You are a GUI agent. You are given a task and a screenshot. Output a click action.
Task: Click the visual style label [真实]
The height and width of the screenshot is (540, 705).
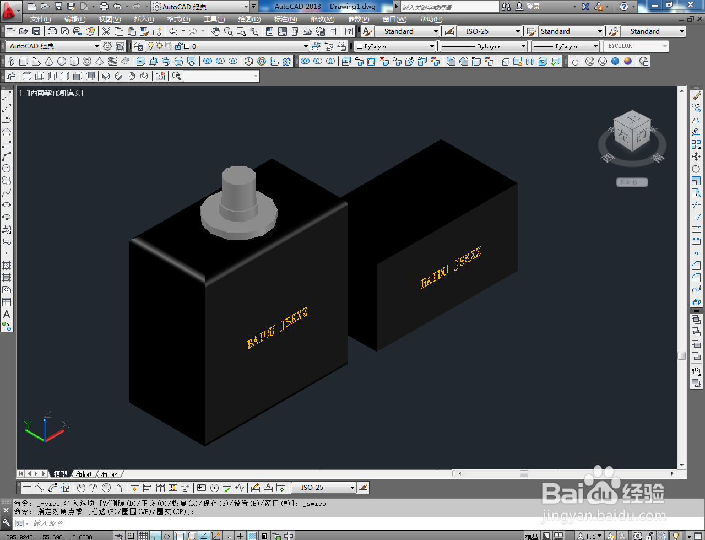pos(75,93)
